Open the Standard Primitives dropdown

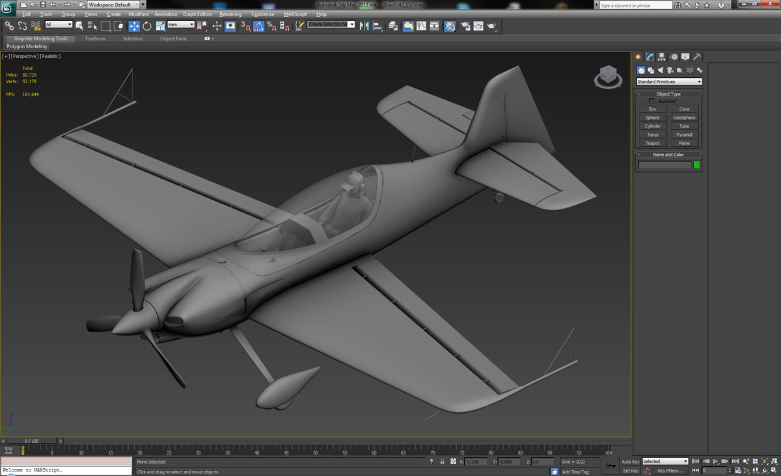[x=669, y=82]
